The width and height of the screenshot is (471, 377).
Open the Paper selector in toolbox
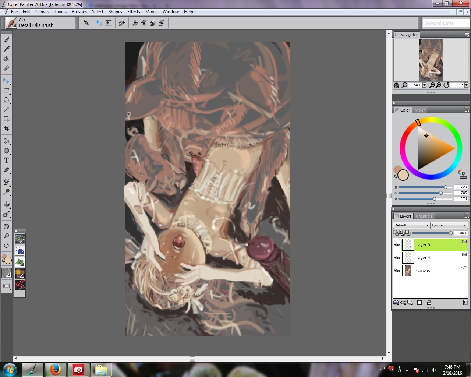6,273
